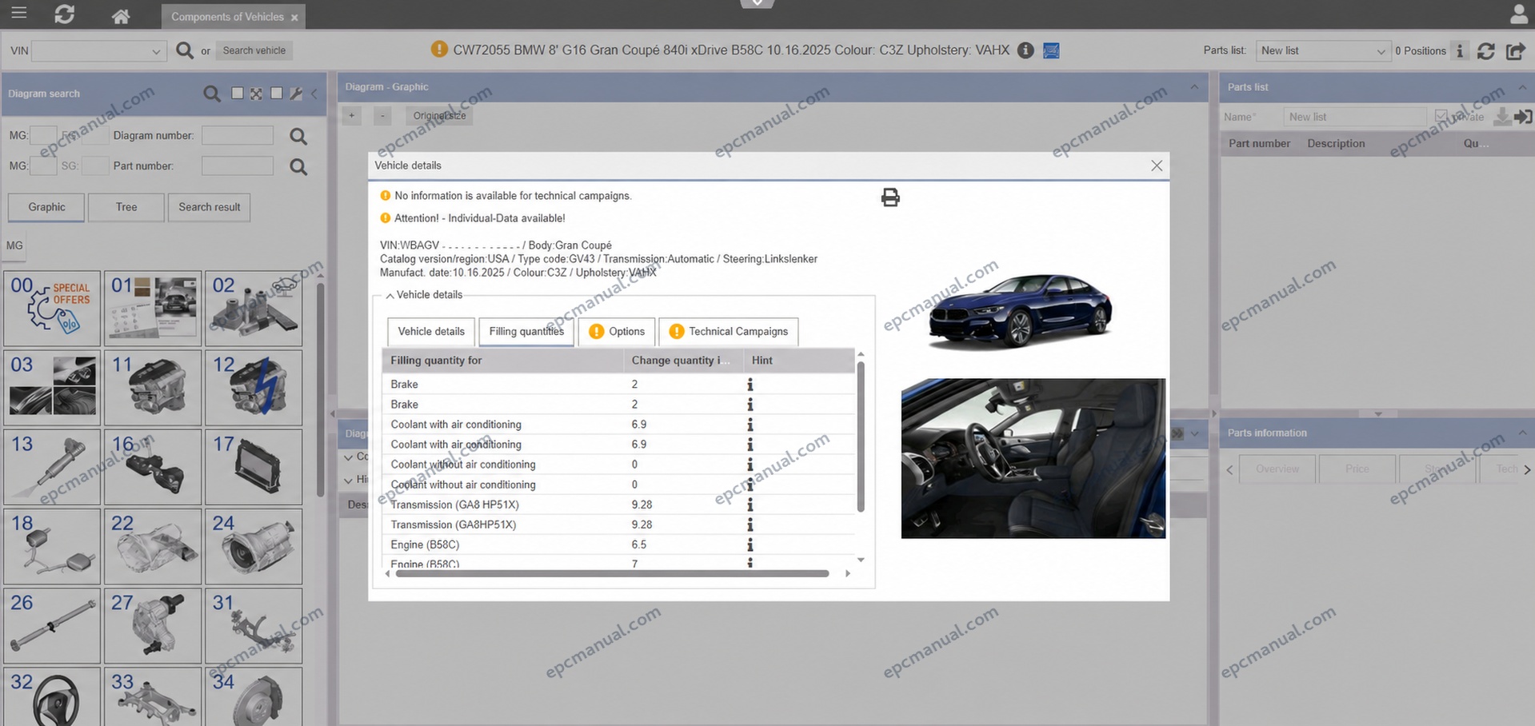Image resolution: width=1535 pixels, height=726 pixels.
Task: Click the orange warning icon before CW72055
Action: click(439, 50)
